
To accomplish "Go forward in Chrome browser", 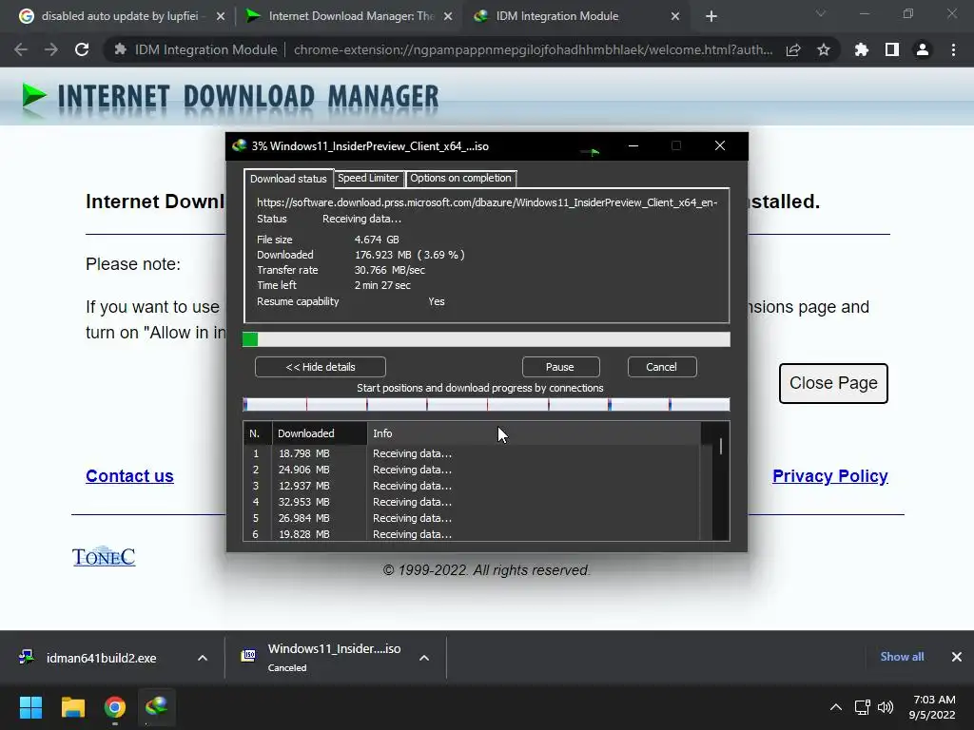I will point(51,49).
